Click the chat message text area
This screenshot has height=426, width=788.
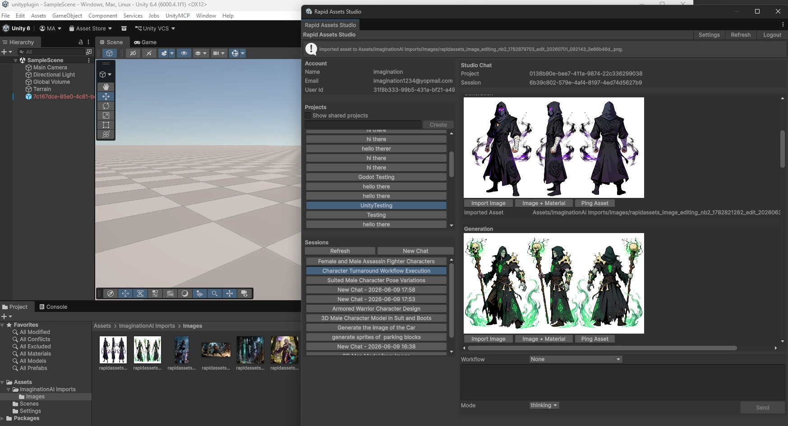click(623, 382)
